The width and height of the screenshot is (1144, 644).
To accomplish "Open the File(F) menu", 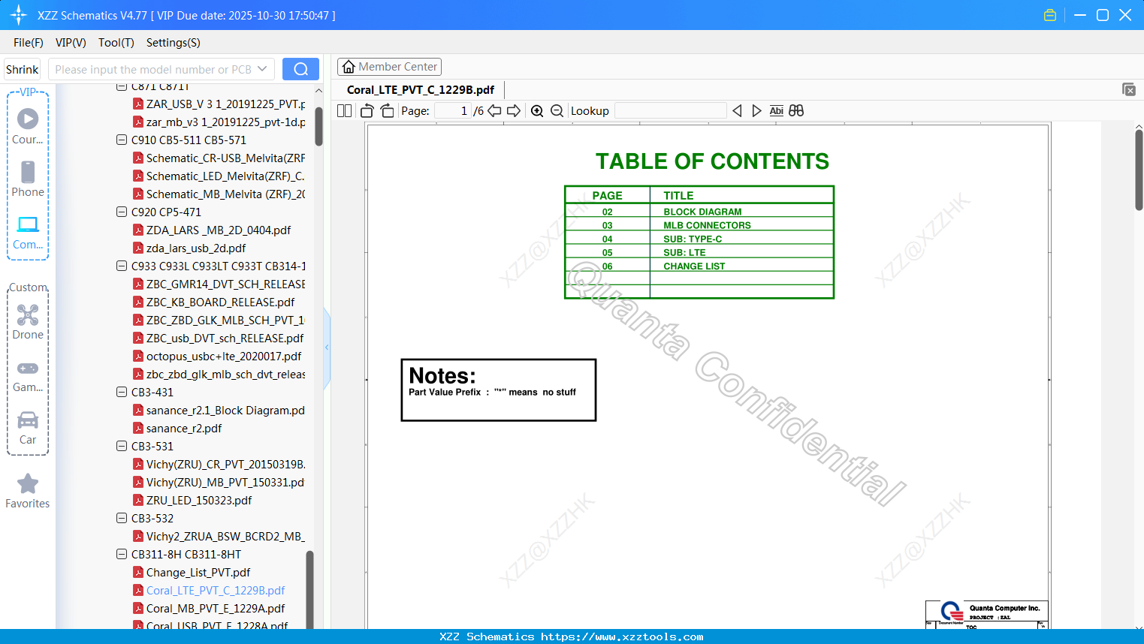I will 29,43.
